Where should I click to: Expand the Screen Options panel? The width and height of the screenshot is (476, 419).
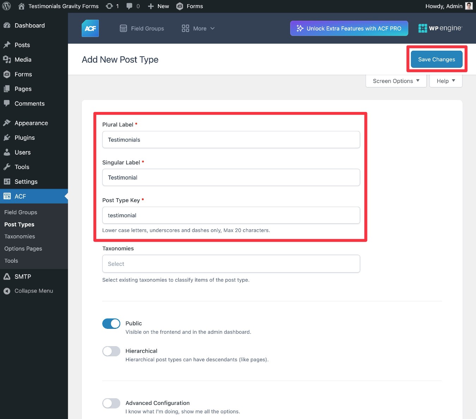coord(396,81)
